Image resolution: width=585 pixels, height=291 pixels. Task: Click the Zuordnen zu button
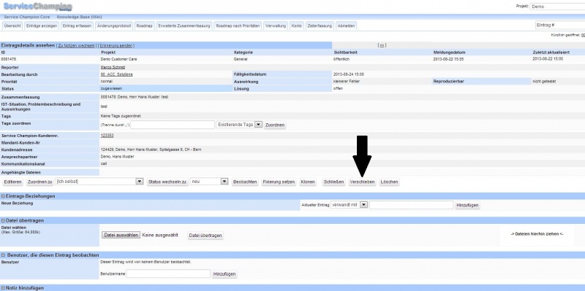(x=39, y=182)
